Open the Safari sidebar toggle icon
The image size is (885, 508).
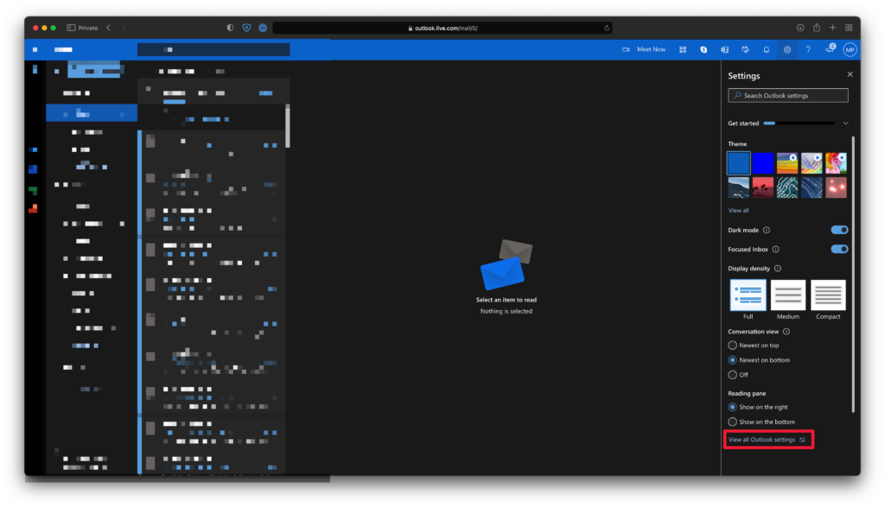(x=71, y=28)
